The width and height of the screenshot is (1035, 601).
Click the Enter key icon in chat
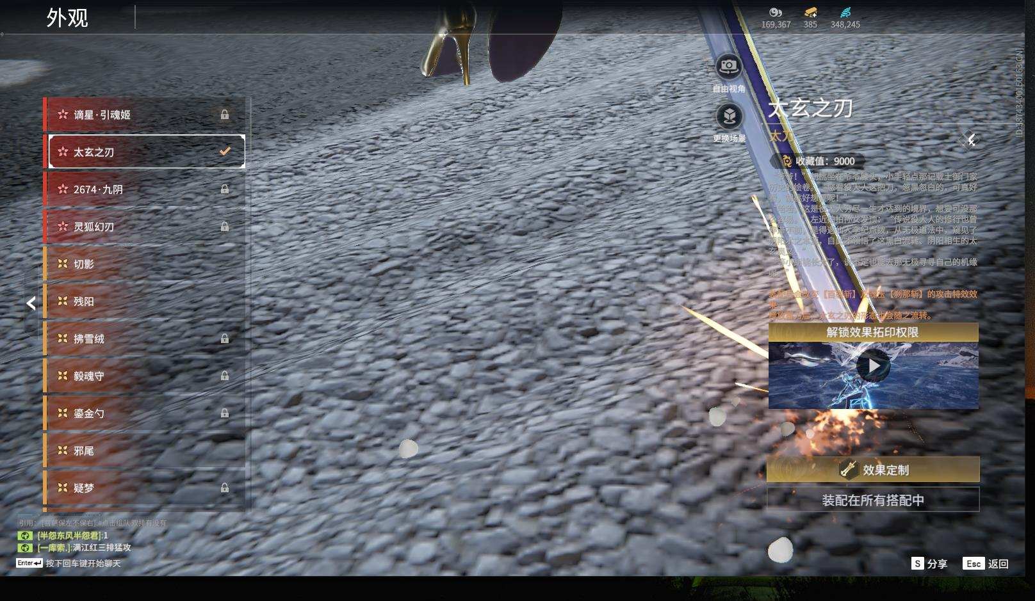click(x=29, y=563)
